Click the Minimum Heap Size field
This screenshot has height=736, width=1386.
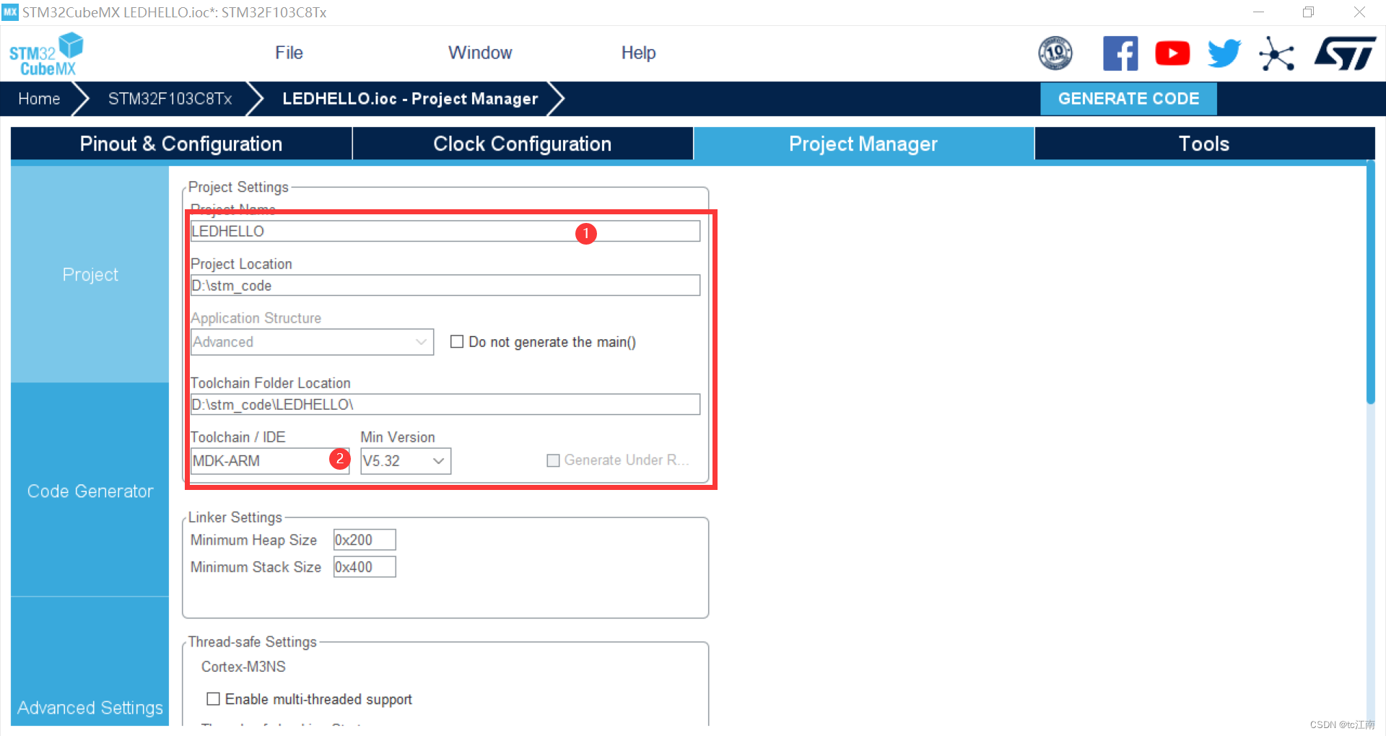(365, 540)
